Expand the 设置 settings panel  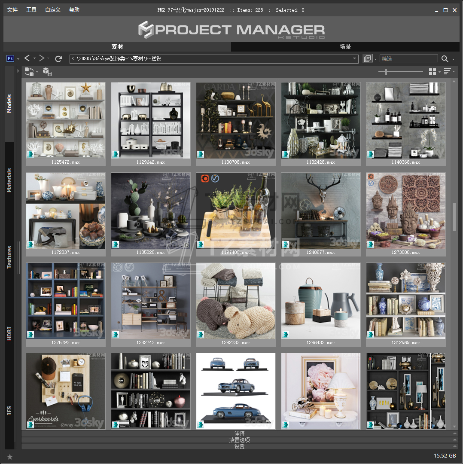click(239, 446)
